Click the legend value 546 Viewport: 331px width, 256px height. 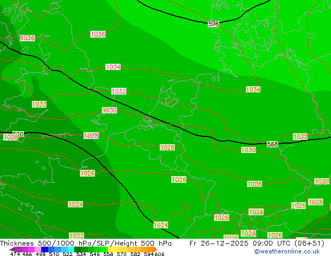[95, 254]
